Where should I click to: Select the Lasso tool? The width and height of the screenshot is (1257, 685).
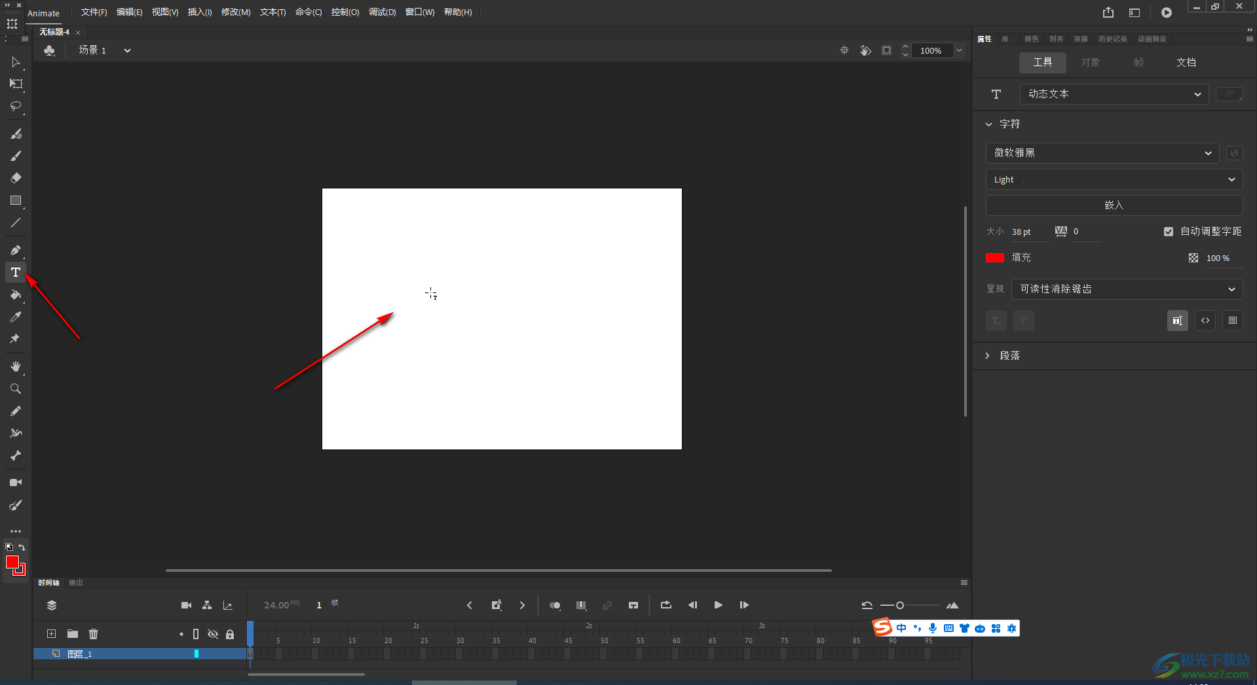(16, 106)
